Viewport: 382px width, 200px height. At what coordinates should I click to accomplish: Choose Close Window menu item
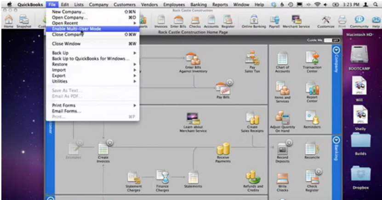92,44
